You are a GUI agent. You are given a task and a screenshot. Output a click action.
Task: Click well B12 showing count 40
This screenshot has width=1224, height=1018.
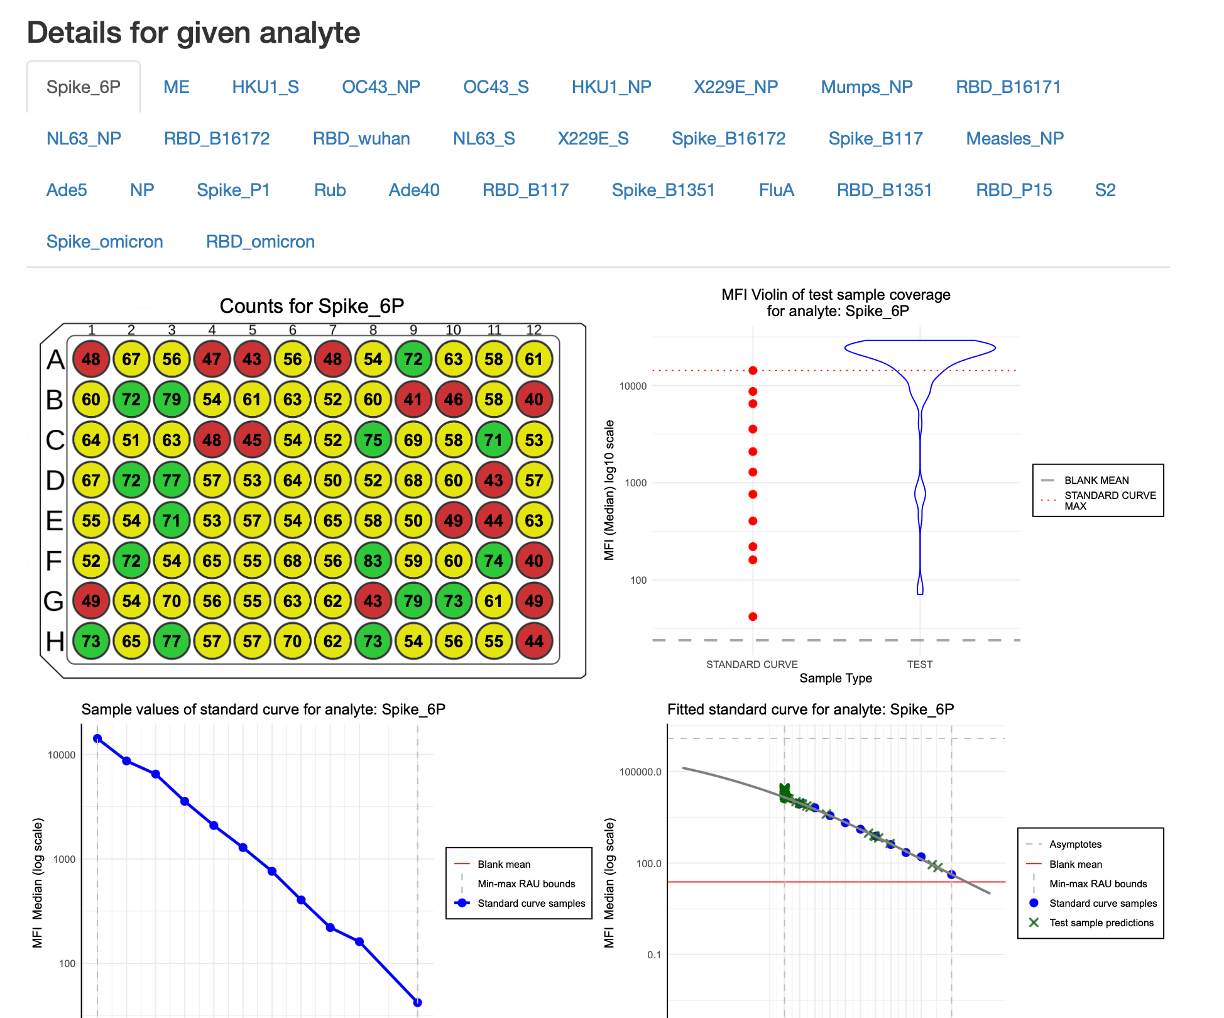pyautogui.click(x=534, y=400)
